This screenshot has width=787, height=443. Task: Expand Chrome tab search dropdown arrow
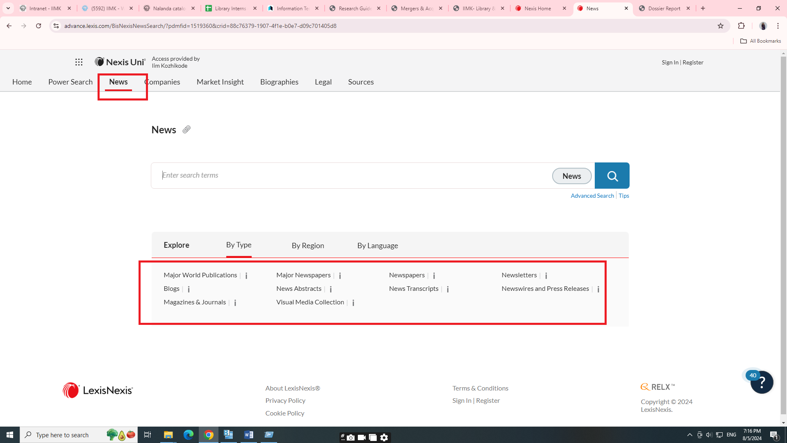8,8
